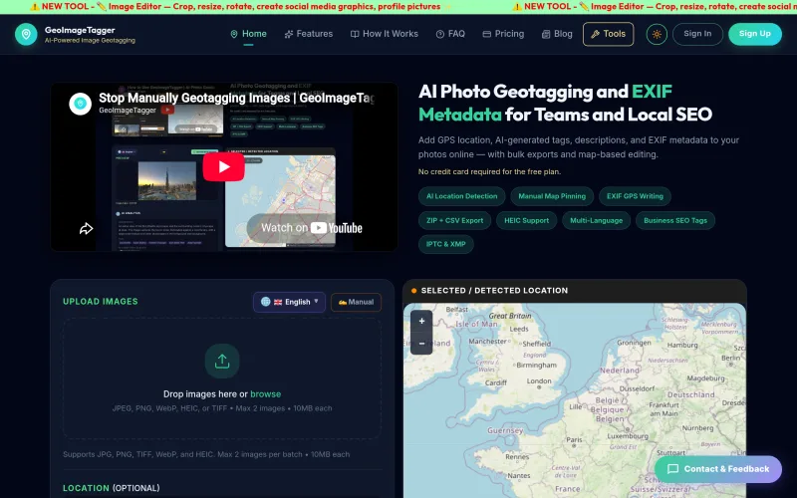Viewport: 797px width, 498px height.
Task: Zoom in on the map
Action: (x=421, y=321)
